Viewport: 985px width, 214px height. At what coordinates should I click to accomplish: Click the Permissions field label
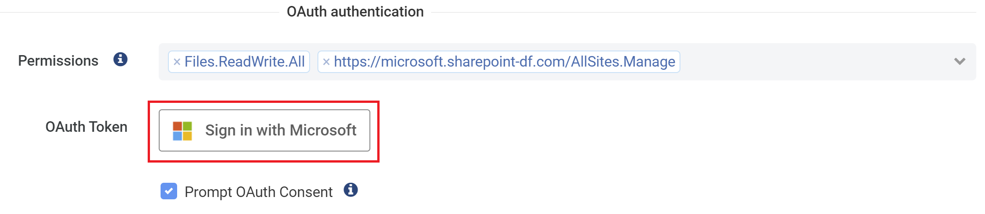58,61
